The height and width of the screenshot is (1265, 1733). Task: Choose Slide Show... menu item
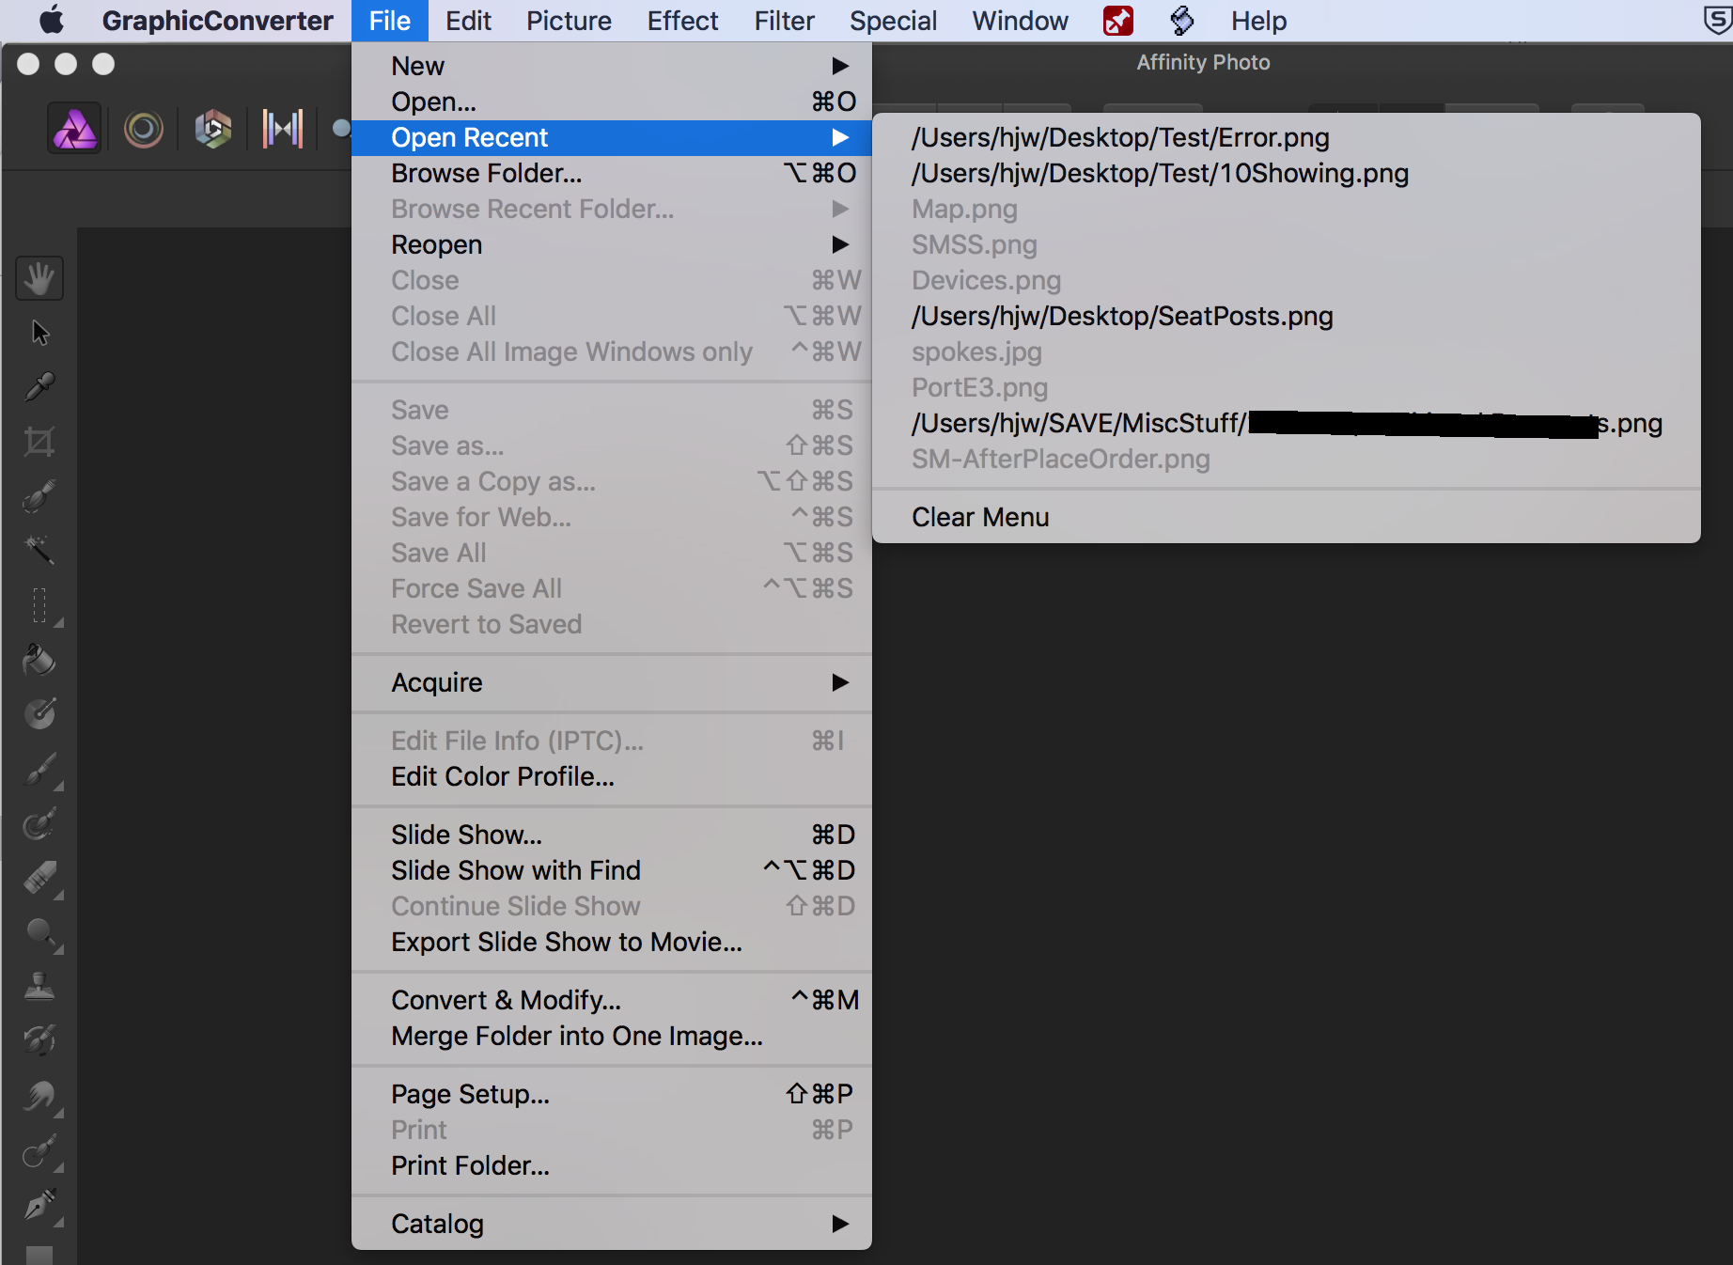611,835
